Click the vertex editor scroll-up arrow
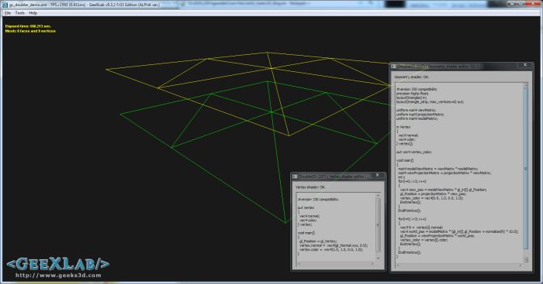The image size is (543, 284). point(378,196)
